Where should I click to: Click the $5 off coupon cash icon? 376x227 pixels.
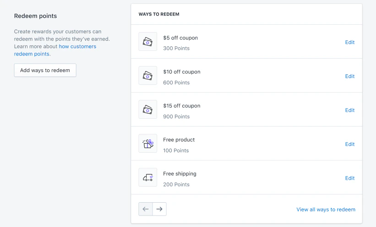(x=147, y=42)
